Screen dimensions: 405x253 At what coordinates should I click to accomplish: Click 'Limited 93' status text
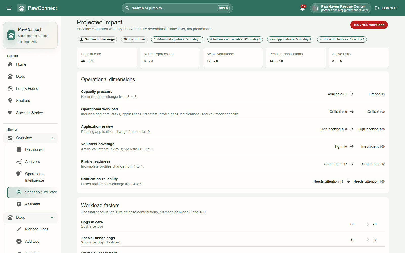pos(377,94)
